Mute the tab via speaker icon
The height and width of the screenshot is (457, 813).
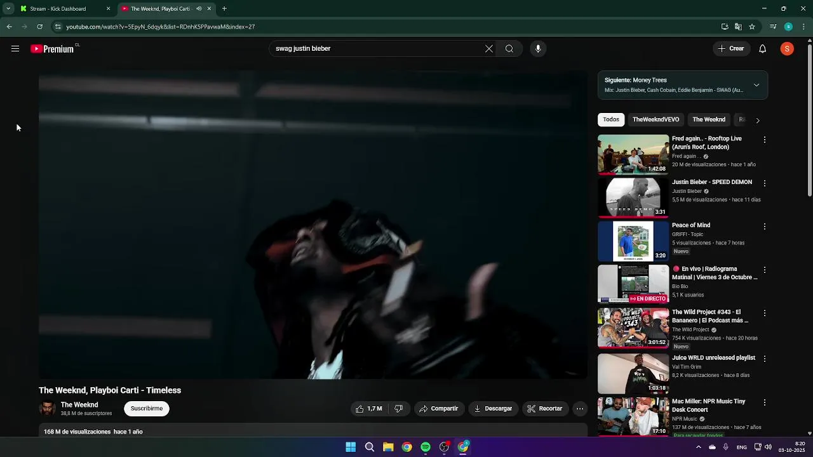coord(199,9)
